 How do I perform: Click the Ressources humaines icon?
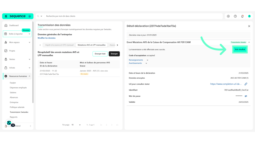pos(6,76)
